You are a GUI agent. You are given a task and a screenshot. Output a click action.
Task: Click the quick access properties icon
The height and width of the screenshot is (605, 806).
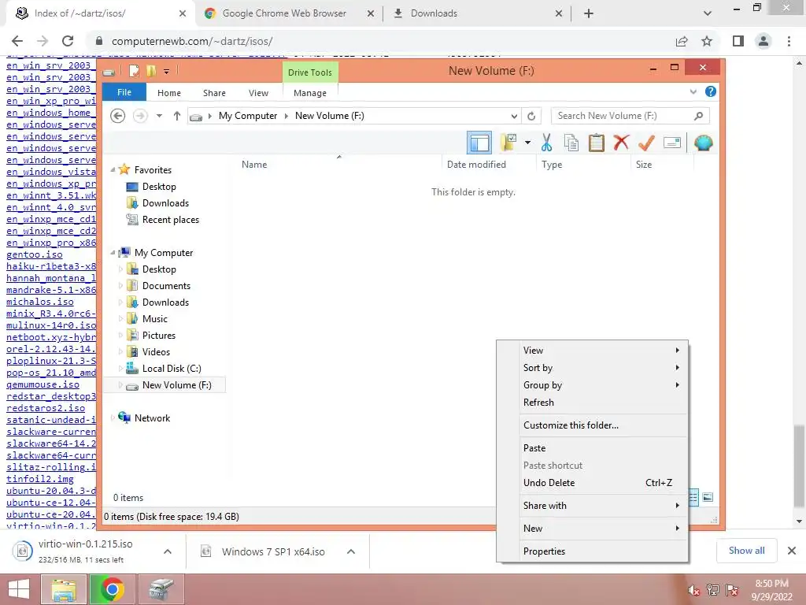point(134,71)
